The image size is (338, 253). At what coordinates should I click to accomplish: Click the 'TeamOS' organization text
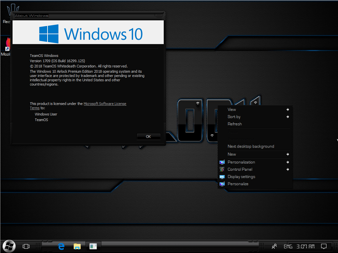click(x=42, y=120)
